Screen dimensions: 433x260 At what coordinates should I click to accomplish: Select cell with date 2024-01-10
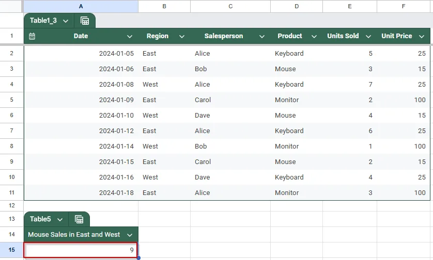pos(81,115)
